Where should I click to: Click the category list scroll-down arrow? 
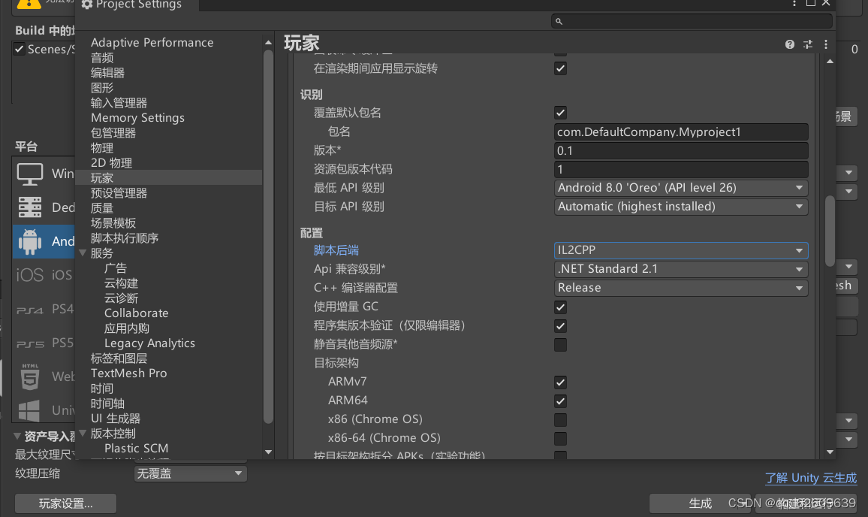pos(269,452)
